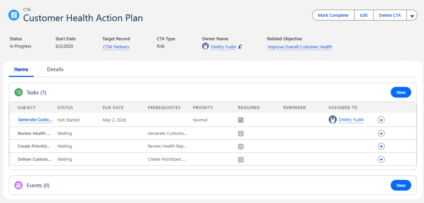Click the green Tasks section icon
Image resolution: width=424 pixels, height=203 pixels.
(18, 92)
